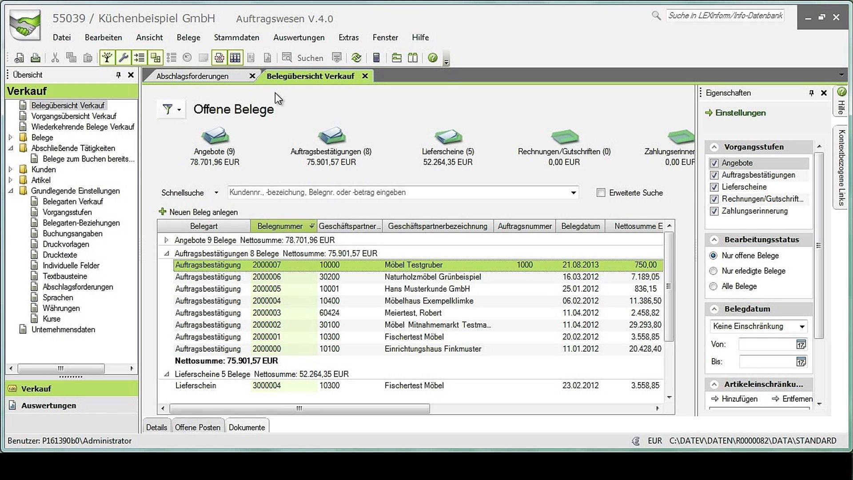Click the green refresh arrows icon
The image size is (853, 480).
(356, 58)
